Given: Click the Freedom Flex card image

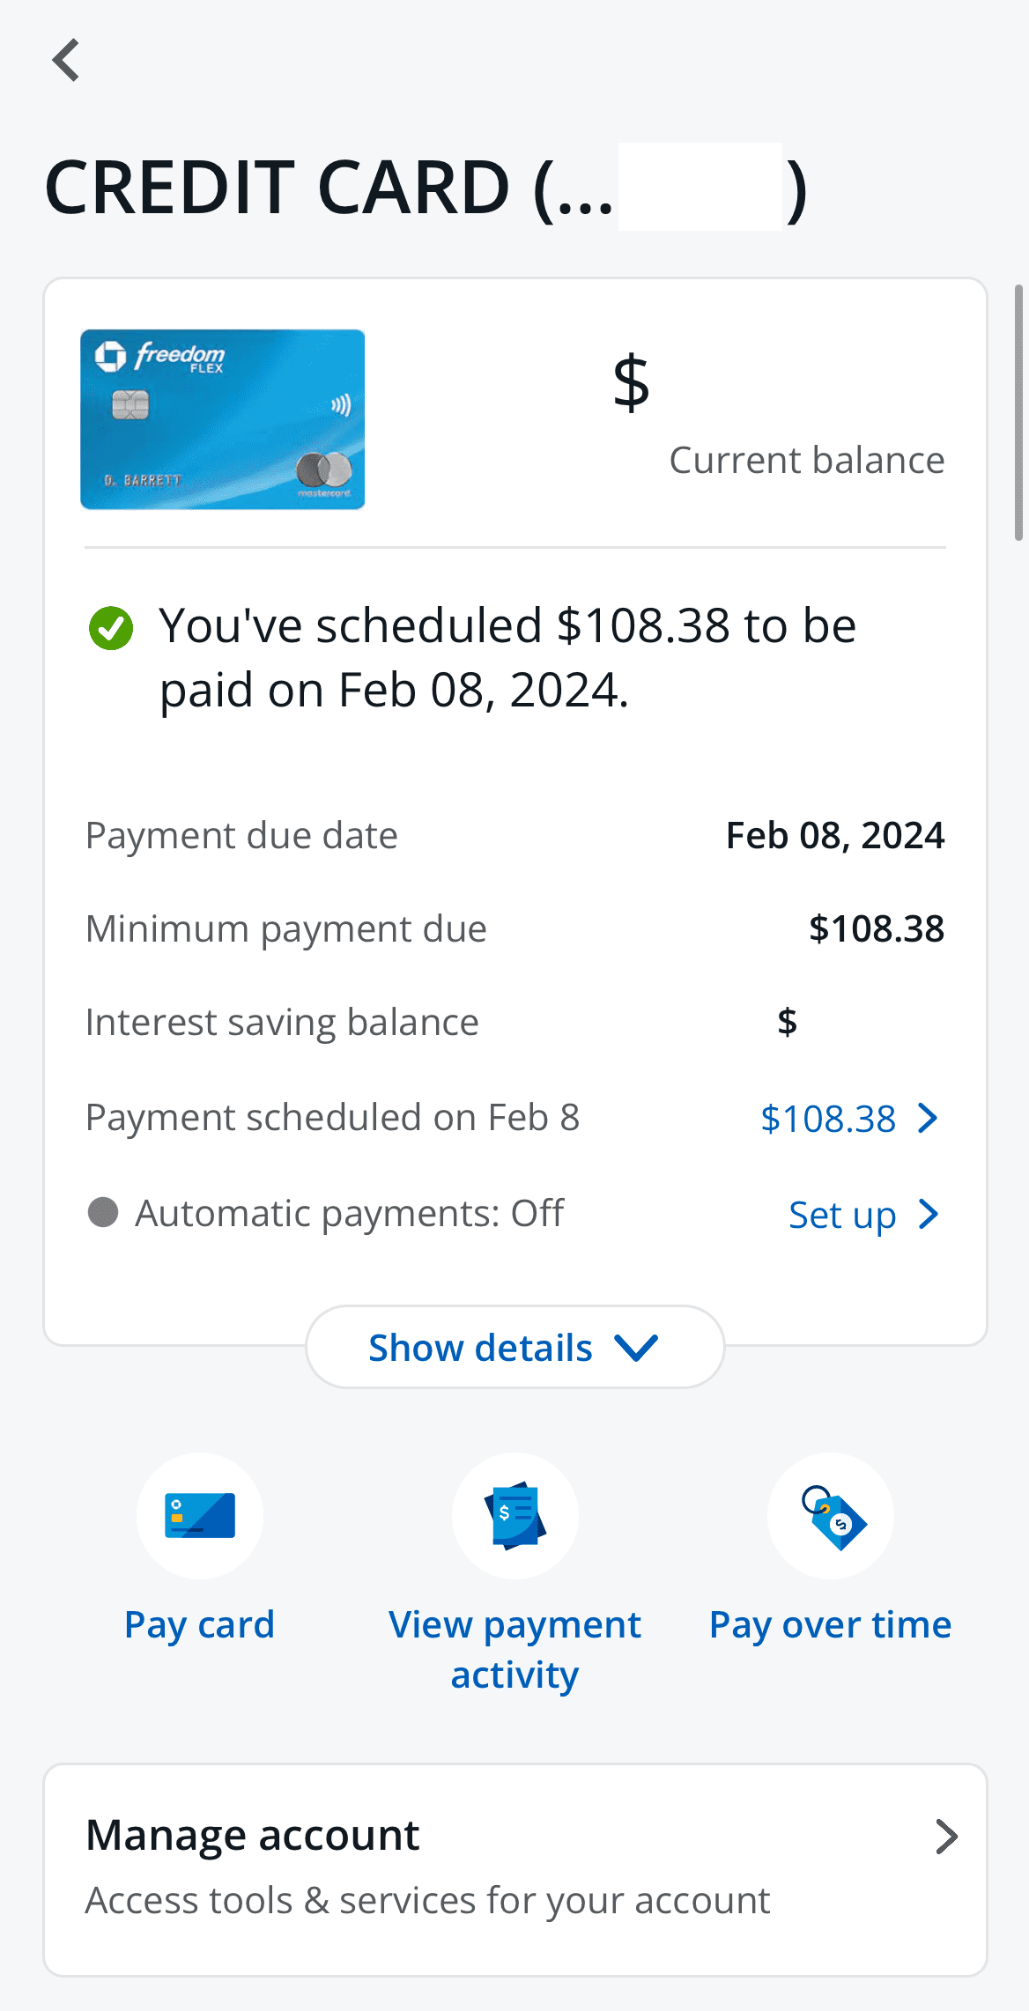Looking at the screenshot, I should (x=222, y=419).
